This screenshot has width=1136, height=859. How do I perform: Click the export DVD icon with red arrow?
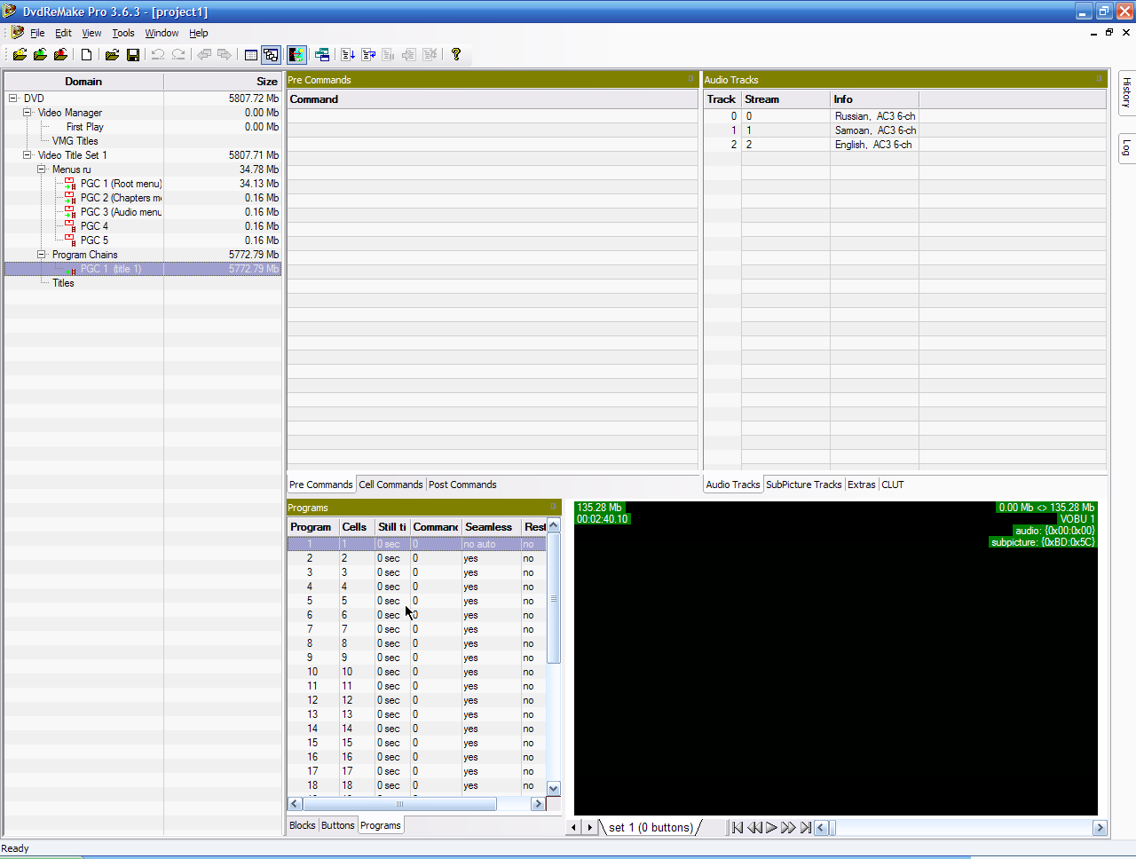pos(60,54)
